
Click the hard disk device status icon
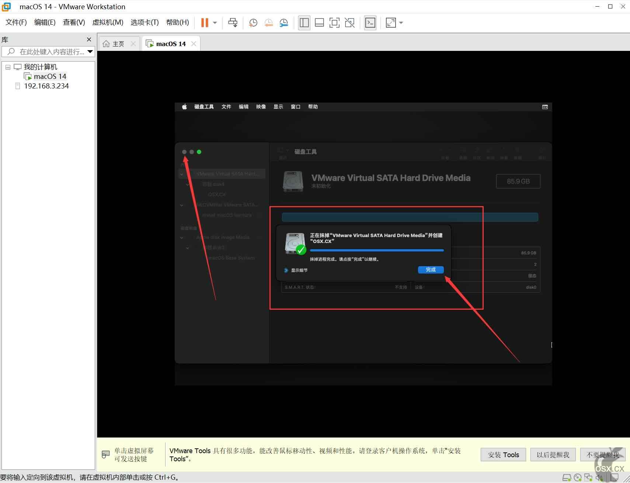point(567,478)
